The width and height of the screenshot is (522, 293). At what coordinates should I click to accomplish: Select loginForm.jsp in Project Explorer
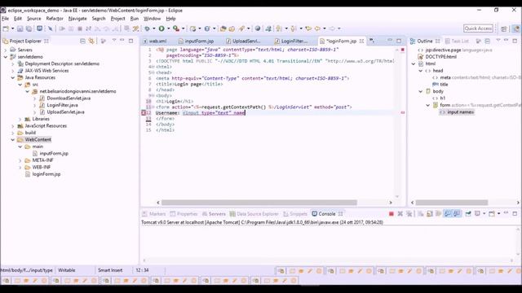(46, 174)
